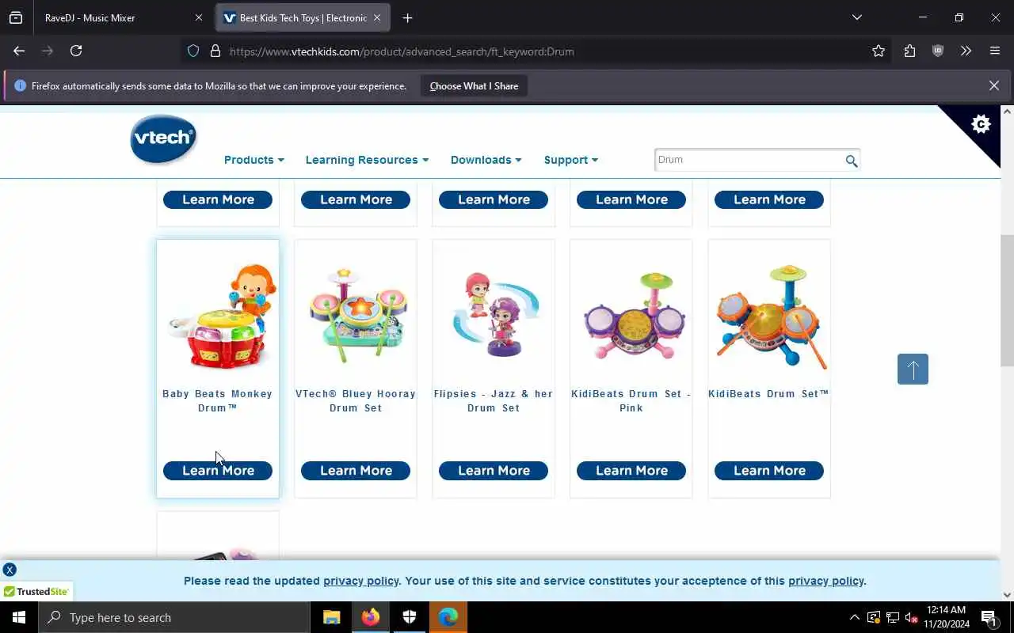This screenshot has height=633, width=1014.
Task: Click Flipsies - Jazz & her Drum Set title
Action: click(x=494, y=400)
